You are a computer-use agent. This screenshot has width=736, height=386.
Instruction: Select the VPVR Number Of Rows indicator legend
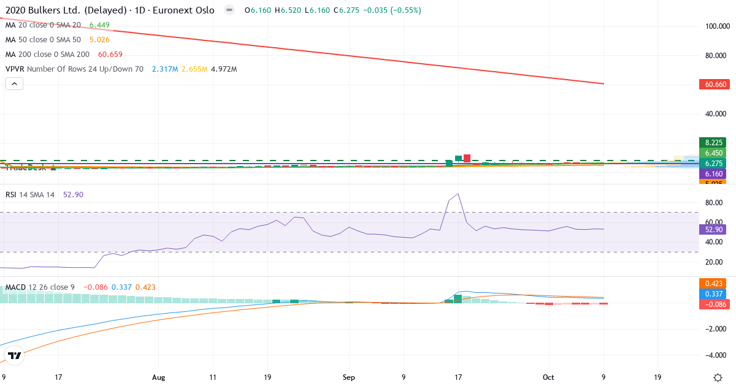(x=74, y=69)
